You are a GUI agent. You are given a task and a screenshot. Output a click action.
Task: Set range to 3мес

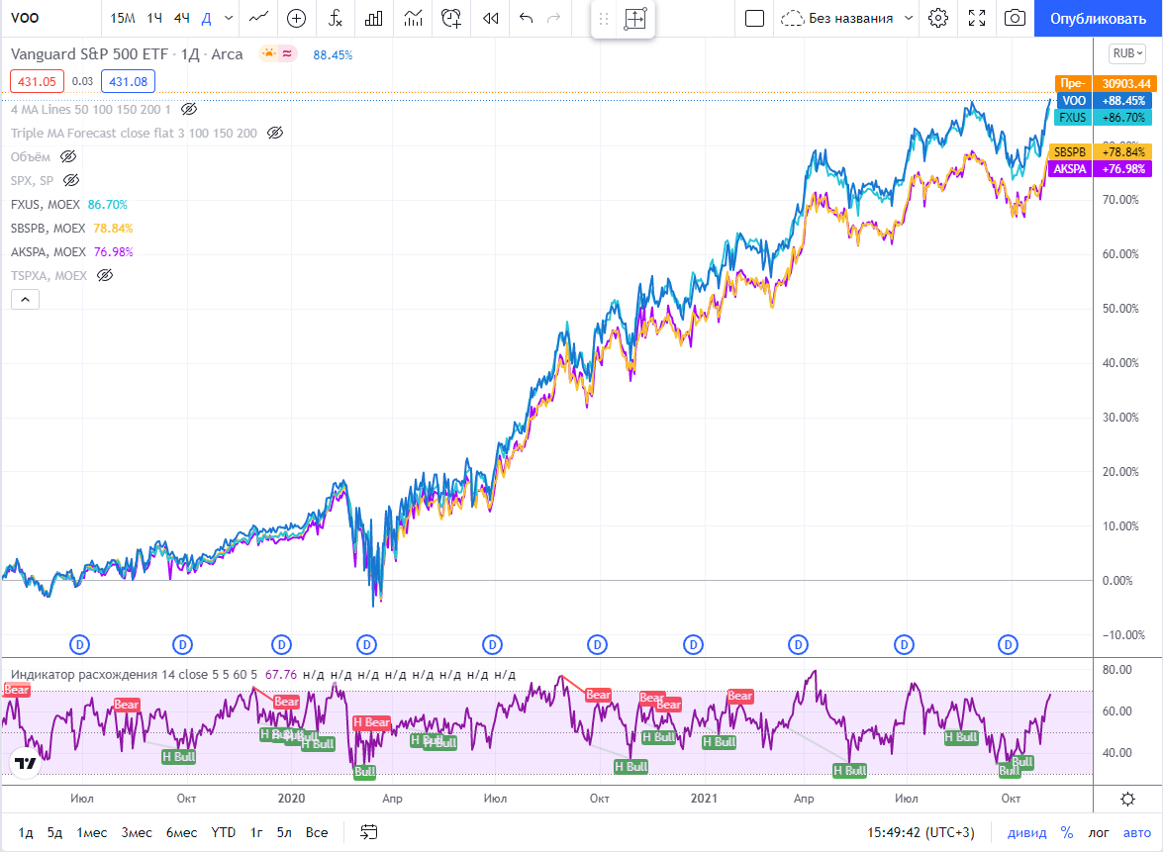point(137,833)
